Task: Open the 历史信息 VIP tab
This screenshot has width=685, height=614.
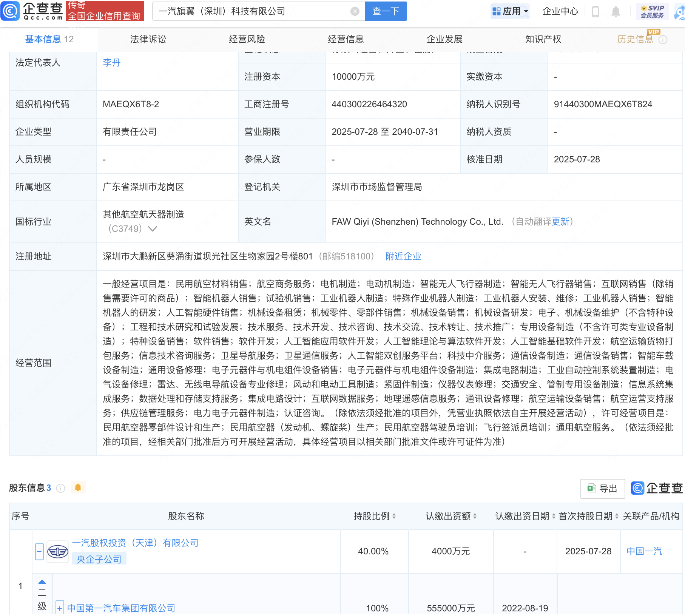Action: 635,39
